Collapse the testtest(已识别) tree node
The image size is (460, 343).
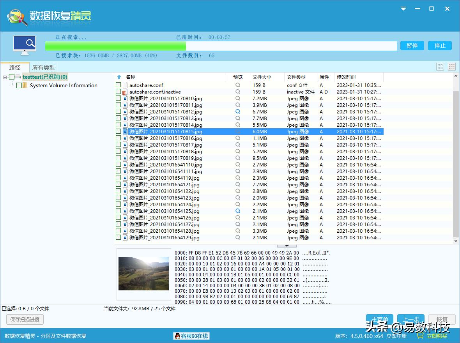[x=5, y=77]
